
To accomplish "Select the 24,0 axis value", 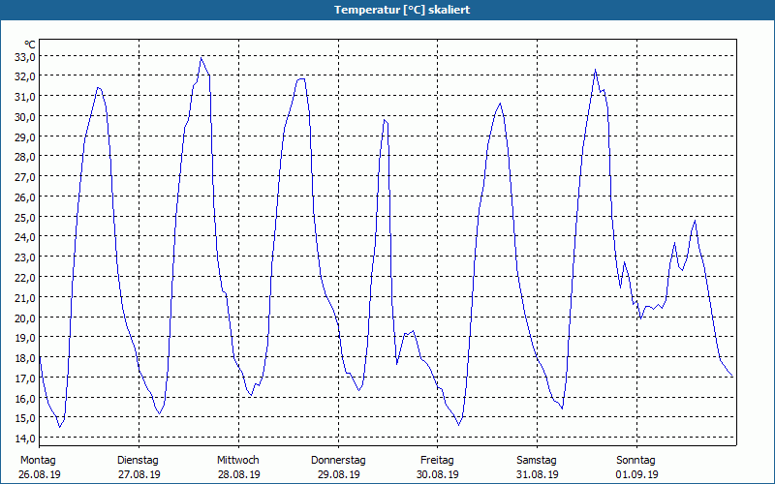I will click(25, 237).
